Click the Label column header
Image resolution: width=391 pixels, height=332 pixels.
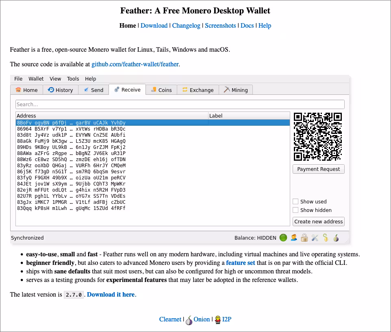249,116
